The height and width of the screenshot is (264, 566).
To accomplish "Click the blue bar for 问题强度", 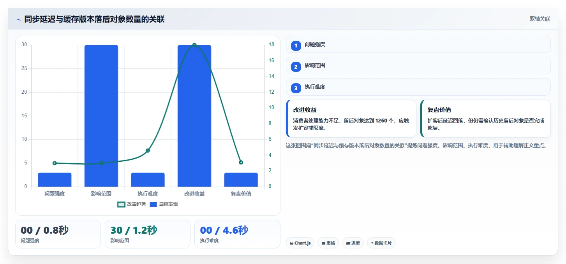I will pos(55,180).
